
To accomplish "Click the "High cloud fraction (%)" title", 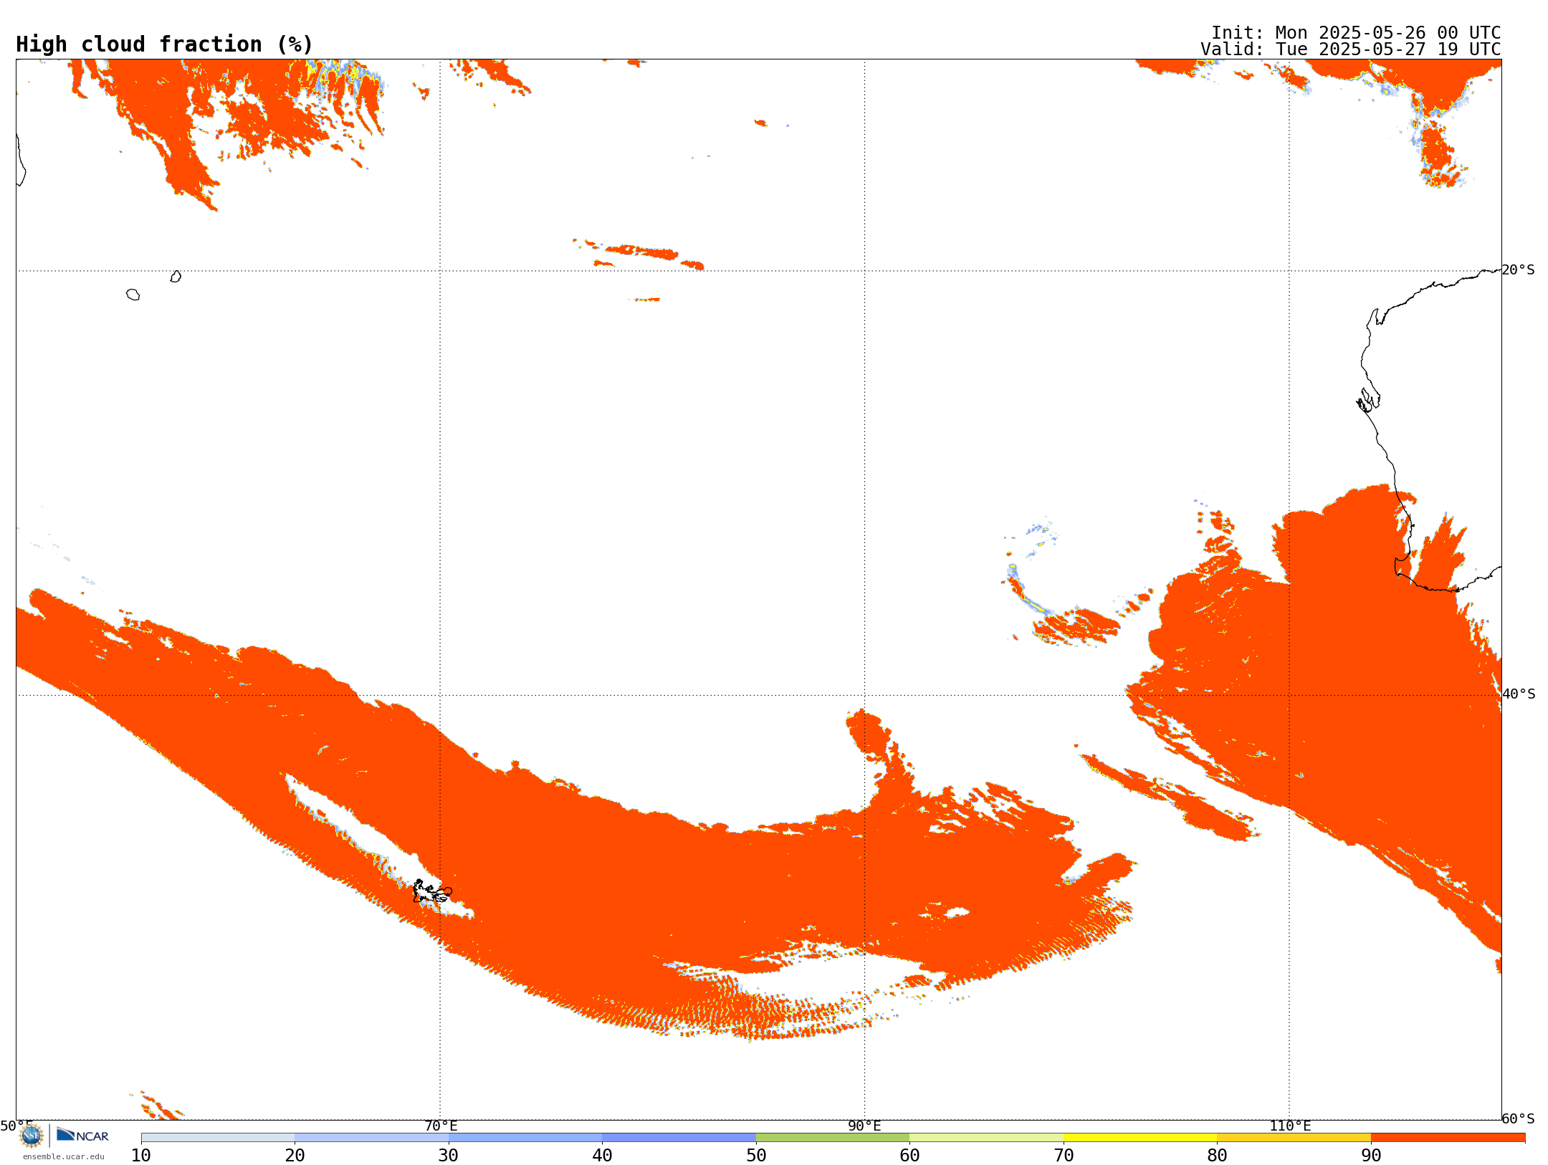I will (x=165, y=44).
